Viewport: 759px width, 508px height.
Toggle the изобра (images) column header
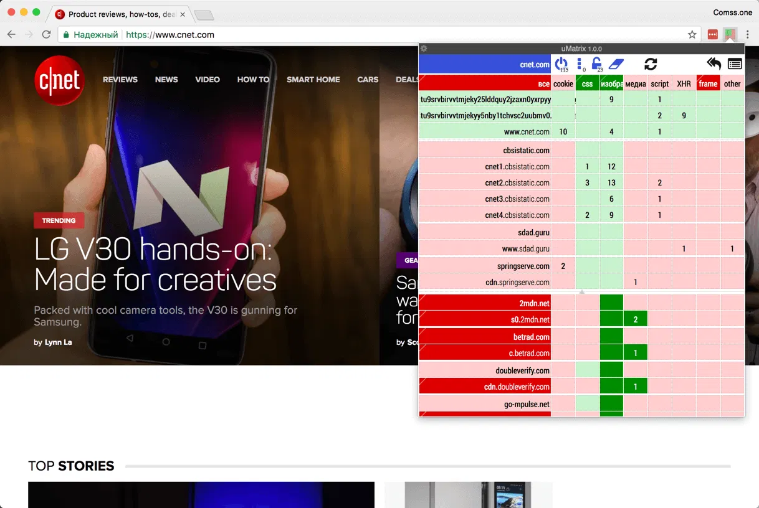coord(611,83)
